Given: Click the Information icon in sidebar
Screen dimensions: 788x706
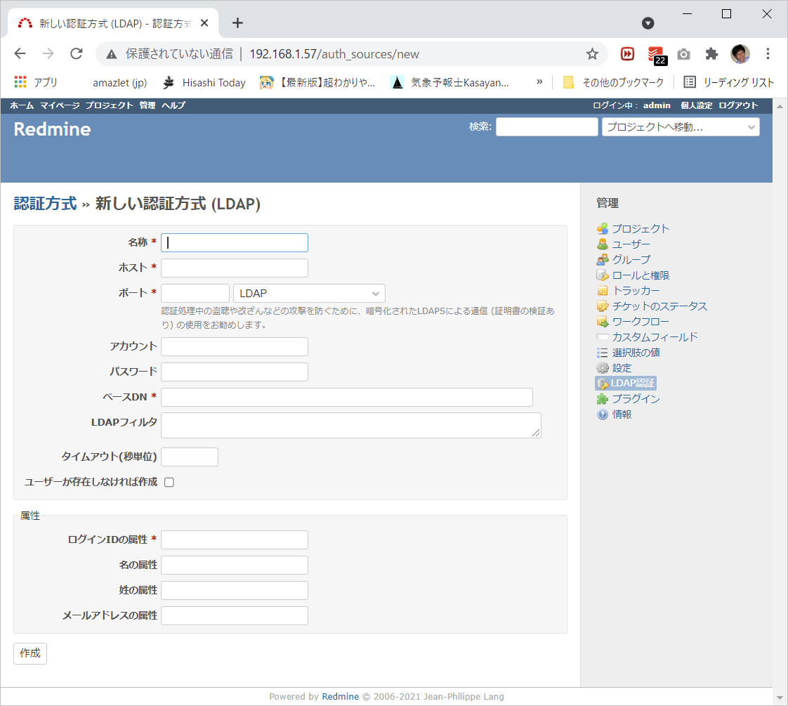Looking at the screenshot, I should click(602, 414).
